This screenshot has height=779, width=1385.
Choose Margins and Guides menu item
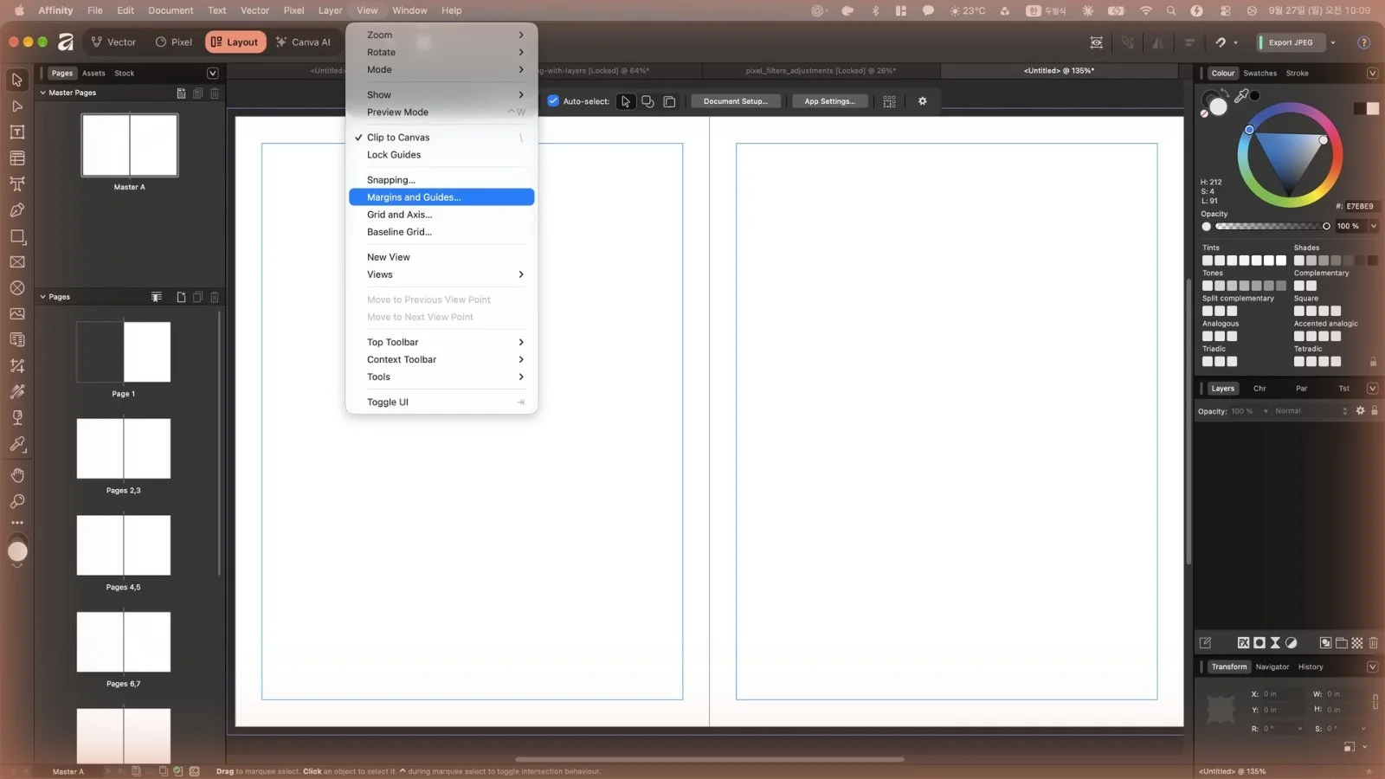[x=441, y=197]
